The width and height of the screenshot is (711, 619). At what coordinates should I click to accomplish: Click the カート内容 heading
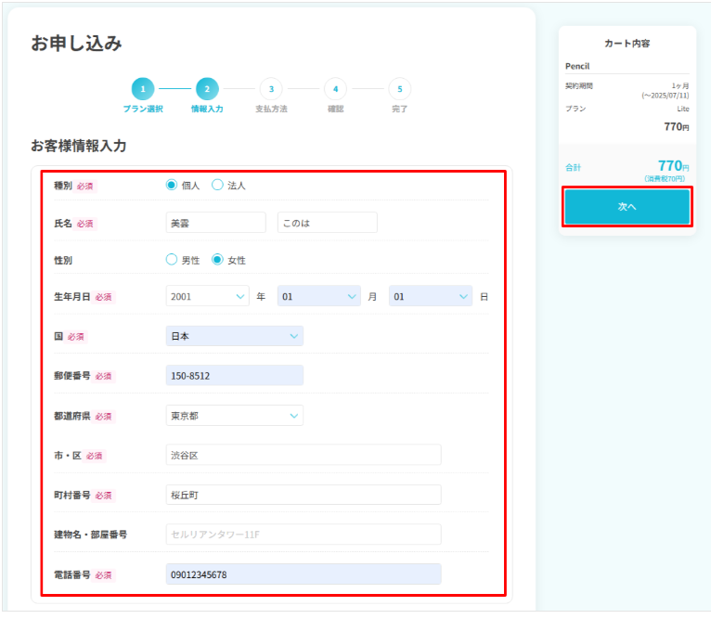click(x=627, y=44)
